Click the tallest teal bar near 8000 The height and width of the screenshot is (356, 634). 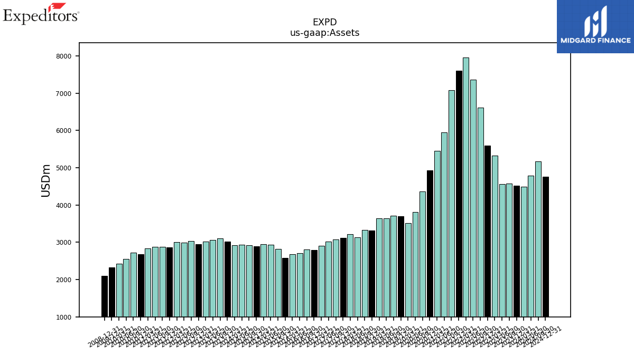click(466, 187)
